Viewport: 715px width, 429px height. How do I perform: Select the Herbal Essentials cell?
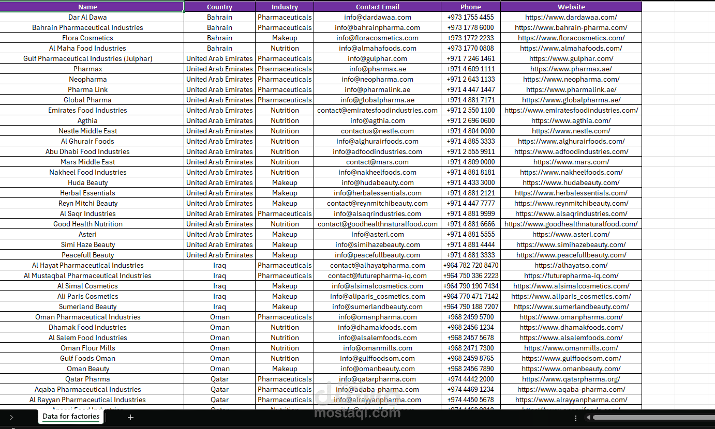92,193
